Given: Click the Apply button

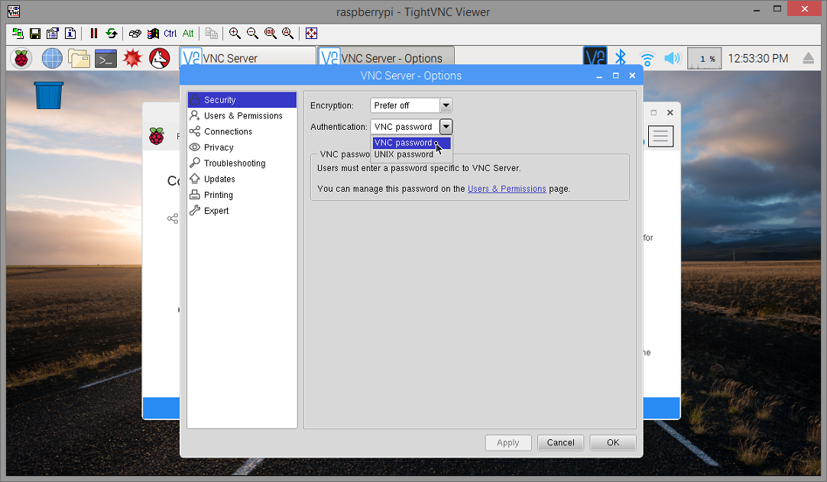Looking at the screenshot, I should pyautogui.click(x=508, y=442).
